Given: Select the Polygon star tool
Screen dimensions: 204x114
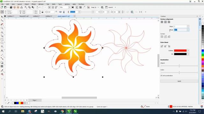Looking at the screenshot, I should (x=2, y=47).
